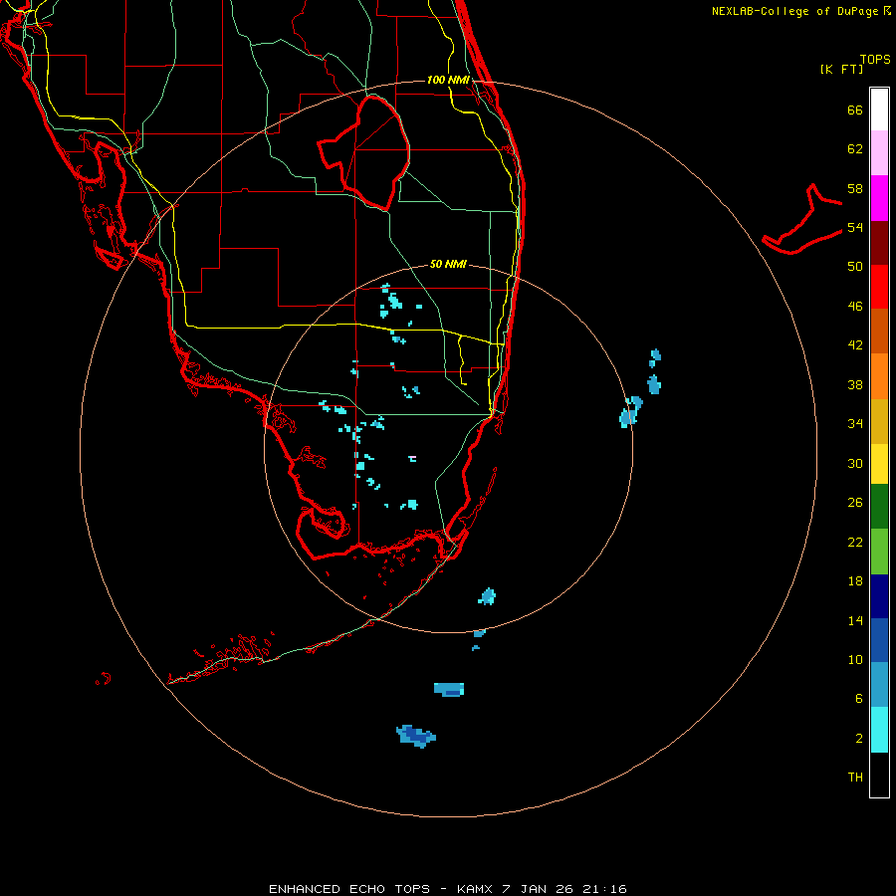
Task: Click the 21:16 timestamp in caption
Action: 604,889
